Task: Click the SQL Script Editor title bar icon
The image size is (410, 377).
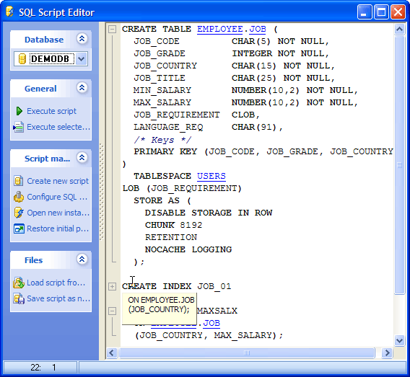Action: 10,12
